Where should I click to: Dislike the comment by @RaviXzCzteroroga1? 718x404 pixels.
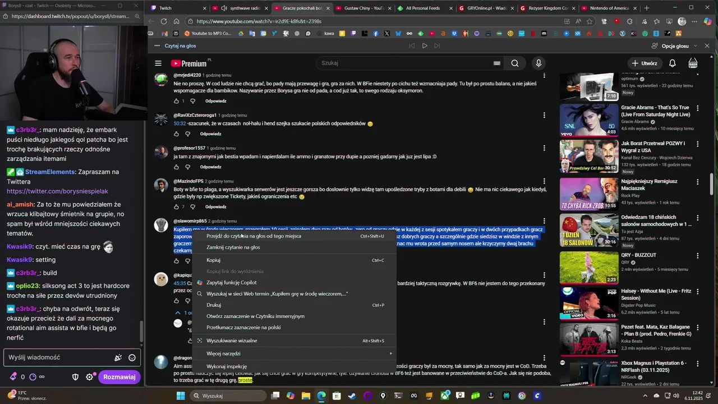[187, 134]
